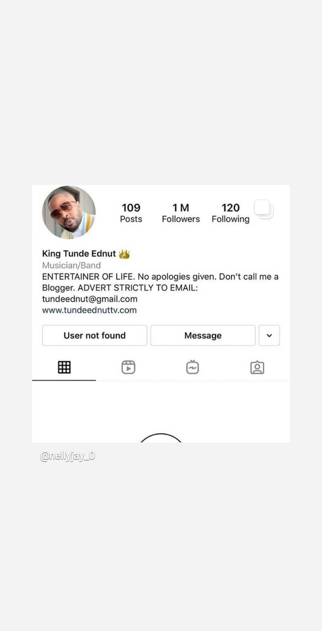Open www.tundeednuttv.com website link
322x631 pixels.
coord(89,310)
